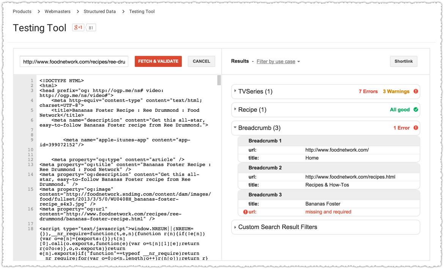
Task: Click the apple-itunes-app meta tag line
Action: tap(115, 142)
